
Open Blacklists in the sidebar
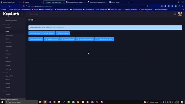tap(8, 62)
